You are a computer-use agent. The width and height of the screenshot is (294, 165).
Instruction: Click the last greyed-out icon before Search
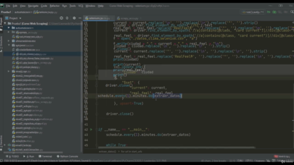click(x=286, y=12)
